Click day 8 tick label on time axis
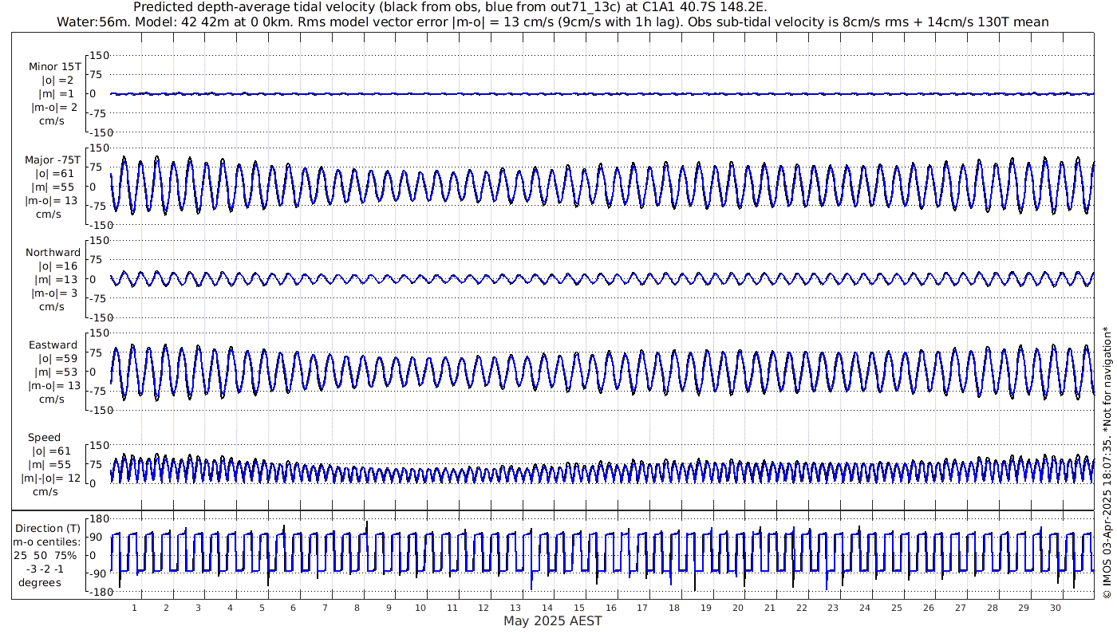The image size is (1117, 638). pyautogui.click(x=357, y=608)
